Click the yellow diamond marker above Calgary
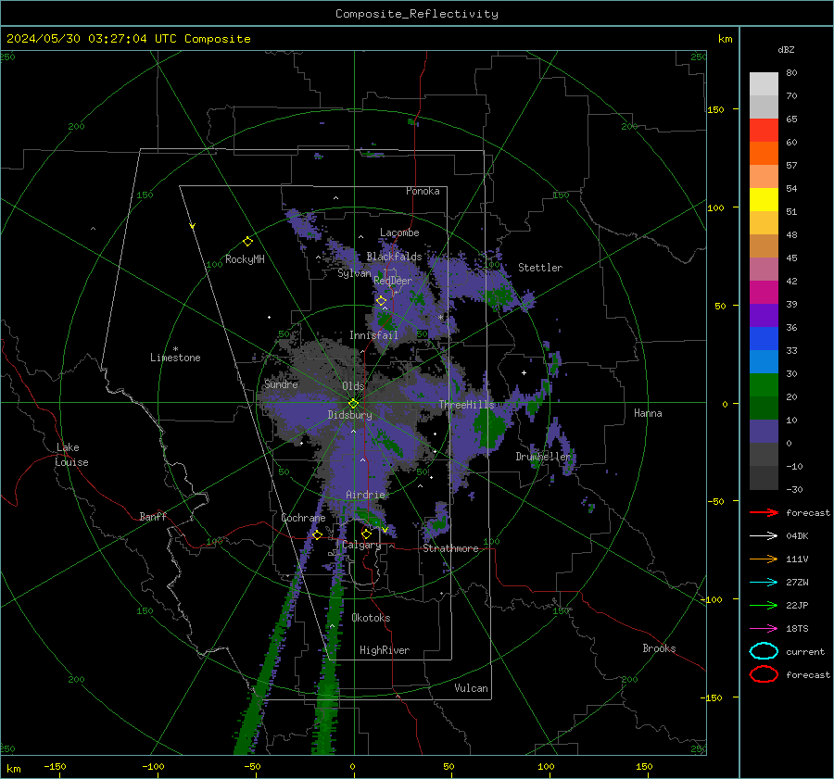This screenshot has width=834, height=779. tap(366, 534)
